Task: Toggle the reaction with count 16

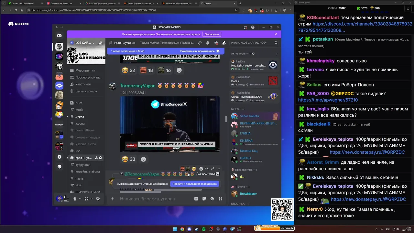Action: (164, 70)
